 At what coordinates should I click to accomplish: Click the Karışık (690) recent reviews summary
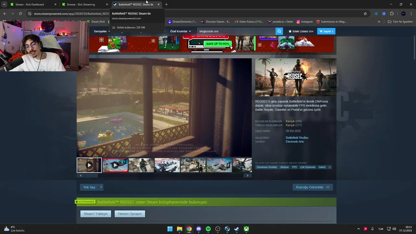pos(294,121)
